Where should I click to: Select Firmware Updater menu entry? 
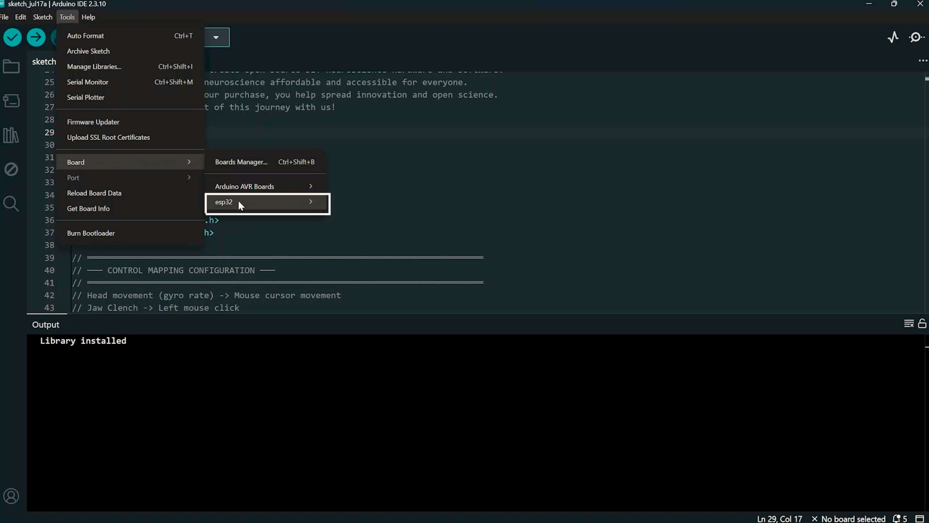130,122
